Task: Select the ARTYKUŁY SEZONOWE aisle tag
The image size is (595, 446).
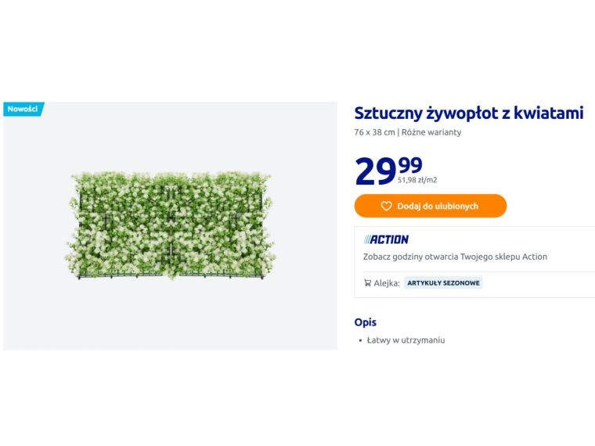Action: click(x=443, y=283)
